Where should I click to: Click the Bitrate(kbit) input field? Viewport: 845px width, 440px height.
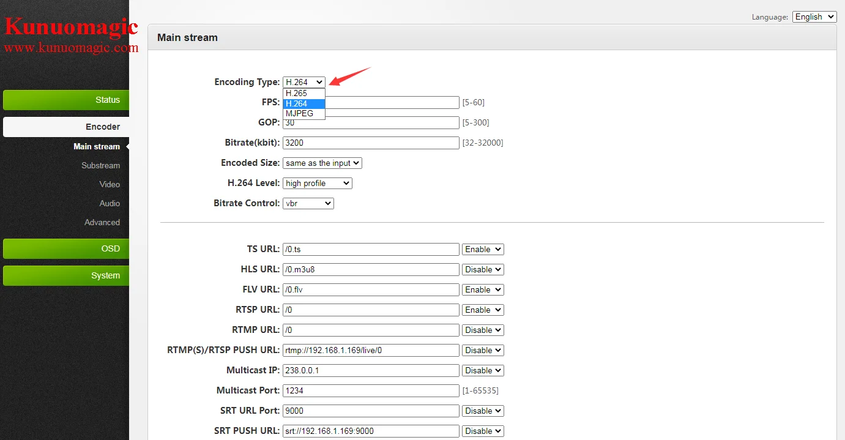pos(371,143)
